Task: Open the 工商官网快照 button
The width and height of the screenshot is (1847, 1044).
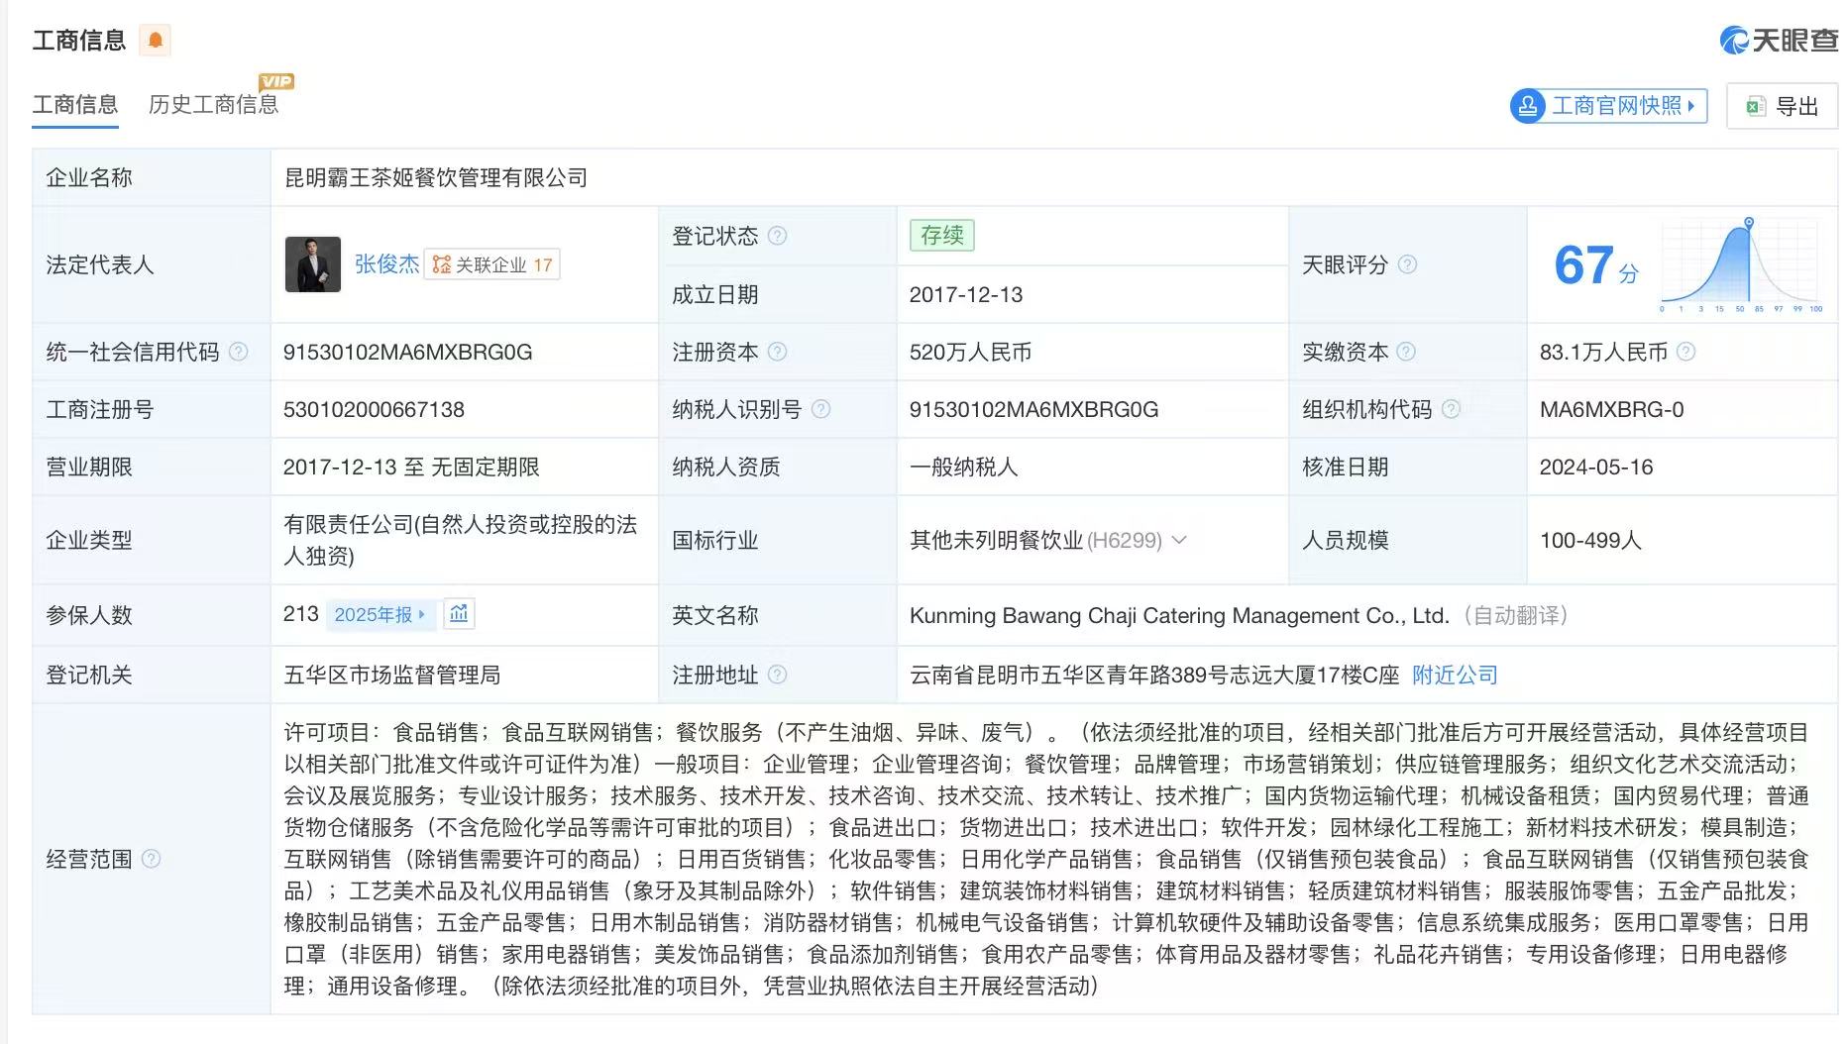Action: tap(1608, 106)
